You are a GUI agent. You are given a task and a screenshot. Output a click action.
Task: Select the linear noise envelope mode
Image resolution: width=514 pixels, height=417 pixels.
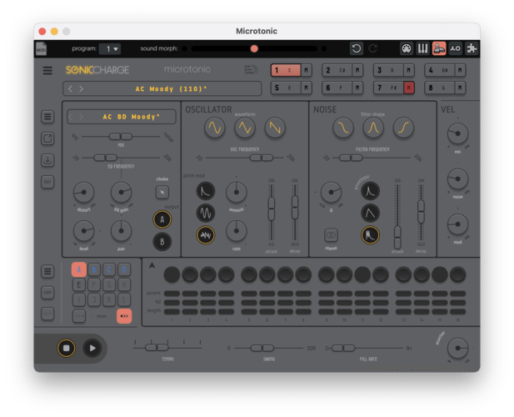pos(370,213)
